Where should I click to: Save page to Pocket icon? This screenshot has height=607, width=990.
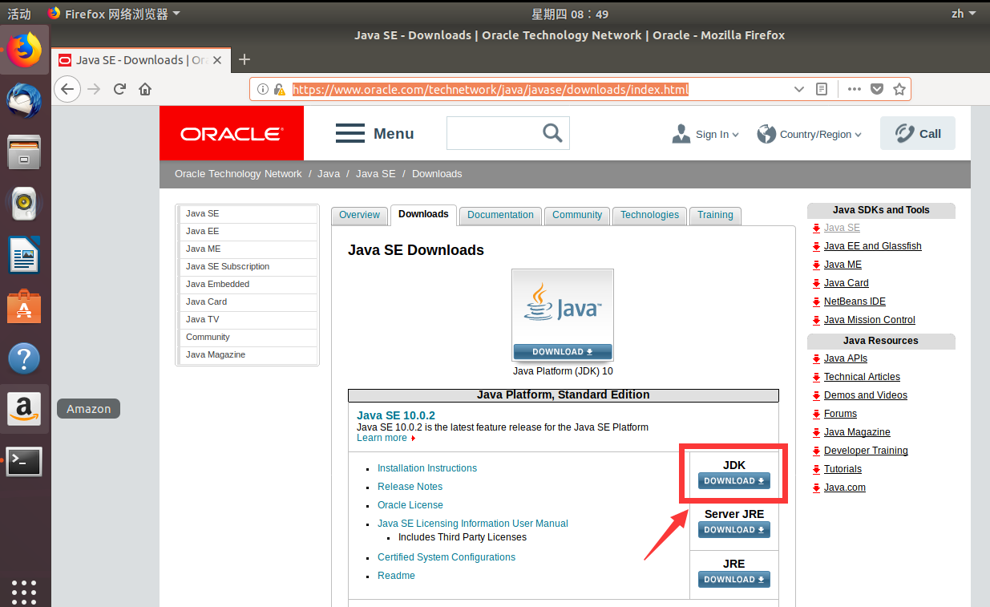[x=877, y=89]
